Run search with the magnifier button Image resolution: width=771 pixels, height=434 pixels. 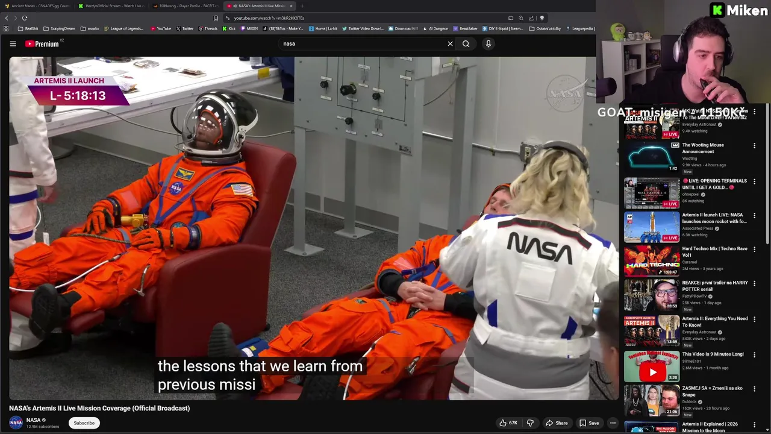click(x=466, y=43)
